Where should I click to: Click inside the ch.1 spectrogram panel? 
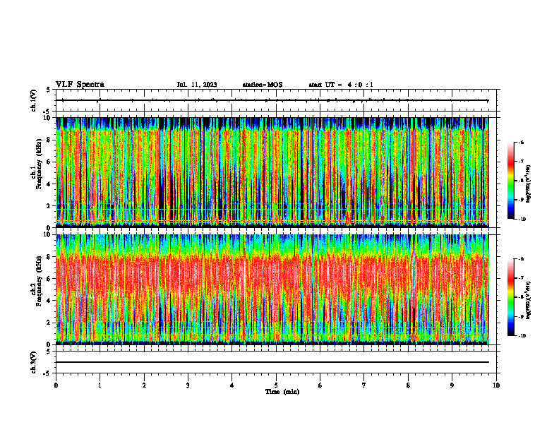point(272,172)
